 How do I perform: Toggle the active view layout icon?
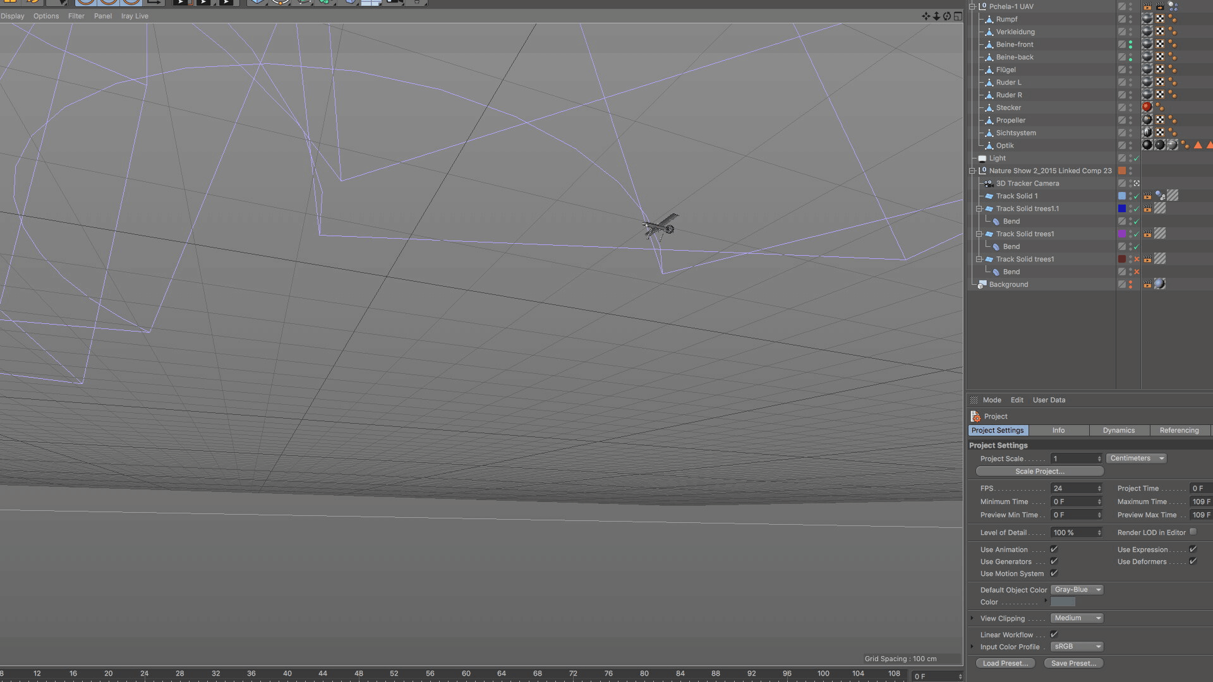pyautogui.click(x=958, y=16)
